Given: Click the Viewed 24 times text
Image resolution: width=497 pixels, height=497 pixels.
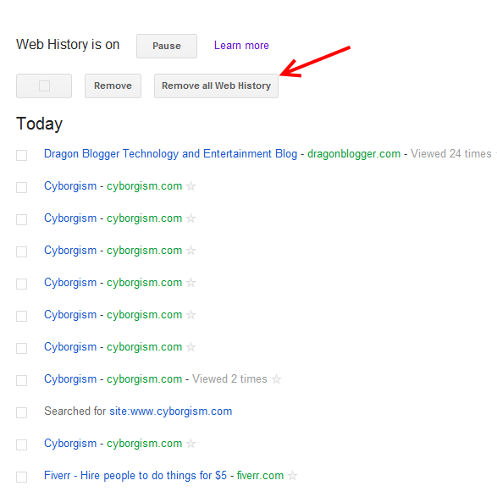Looking at the screenshot, I should [450, 154].
